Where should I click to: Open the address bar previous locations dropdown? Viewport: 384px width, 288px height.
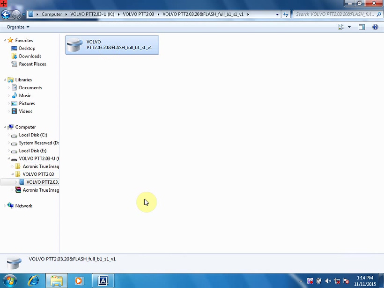[x=277, y=14]
